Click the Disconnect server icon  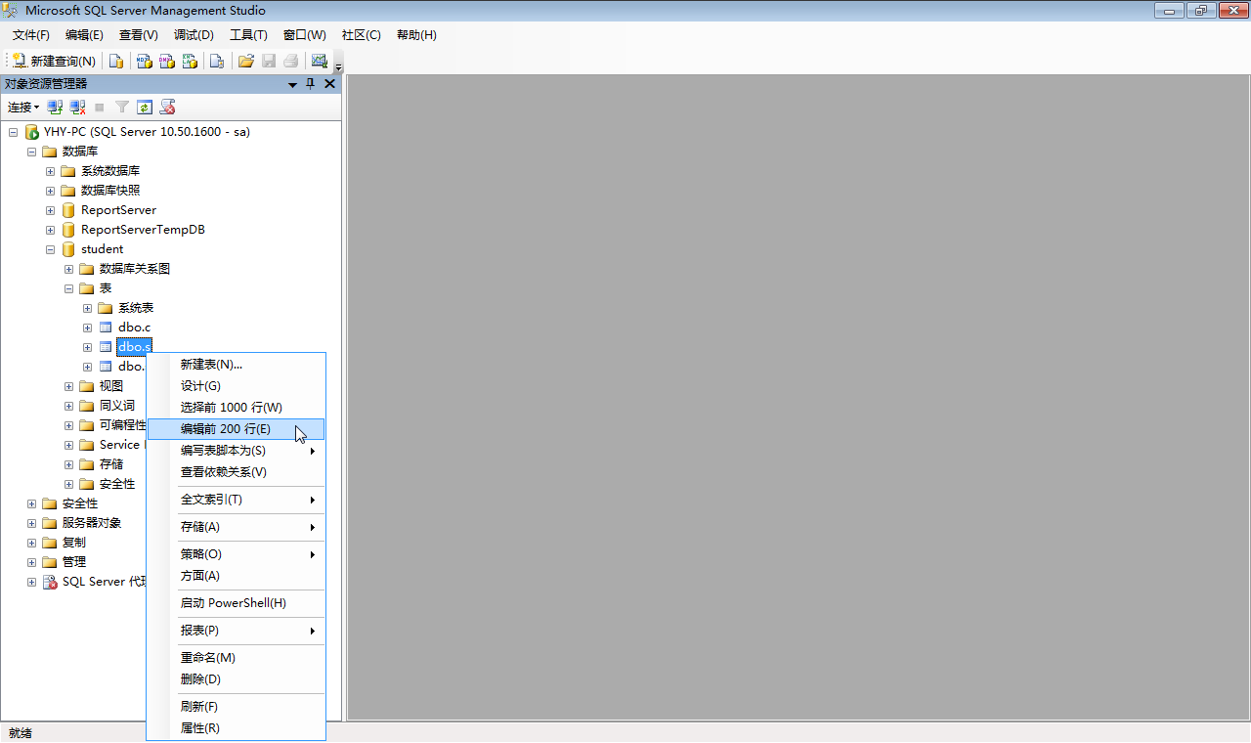(77, 107)
